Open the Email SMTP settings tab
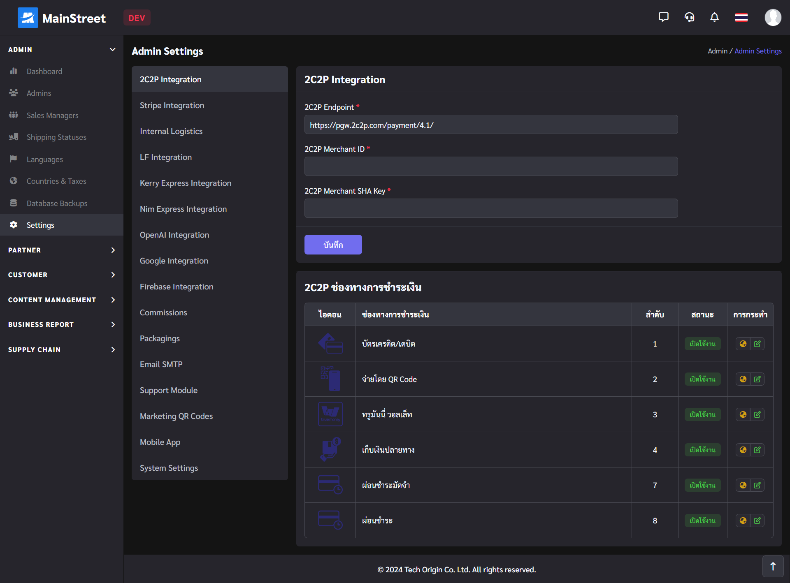The image size is (790, 583). [210, 364]
